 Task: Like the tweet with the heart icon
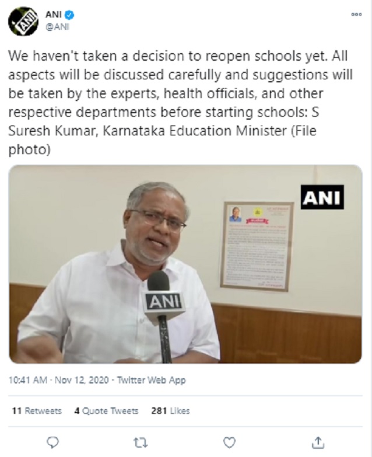pos(230,441)
